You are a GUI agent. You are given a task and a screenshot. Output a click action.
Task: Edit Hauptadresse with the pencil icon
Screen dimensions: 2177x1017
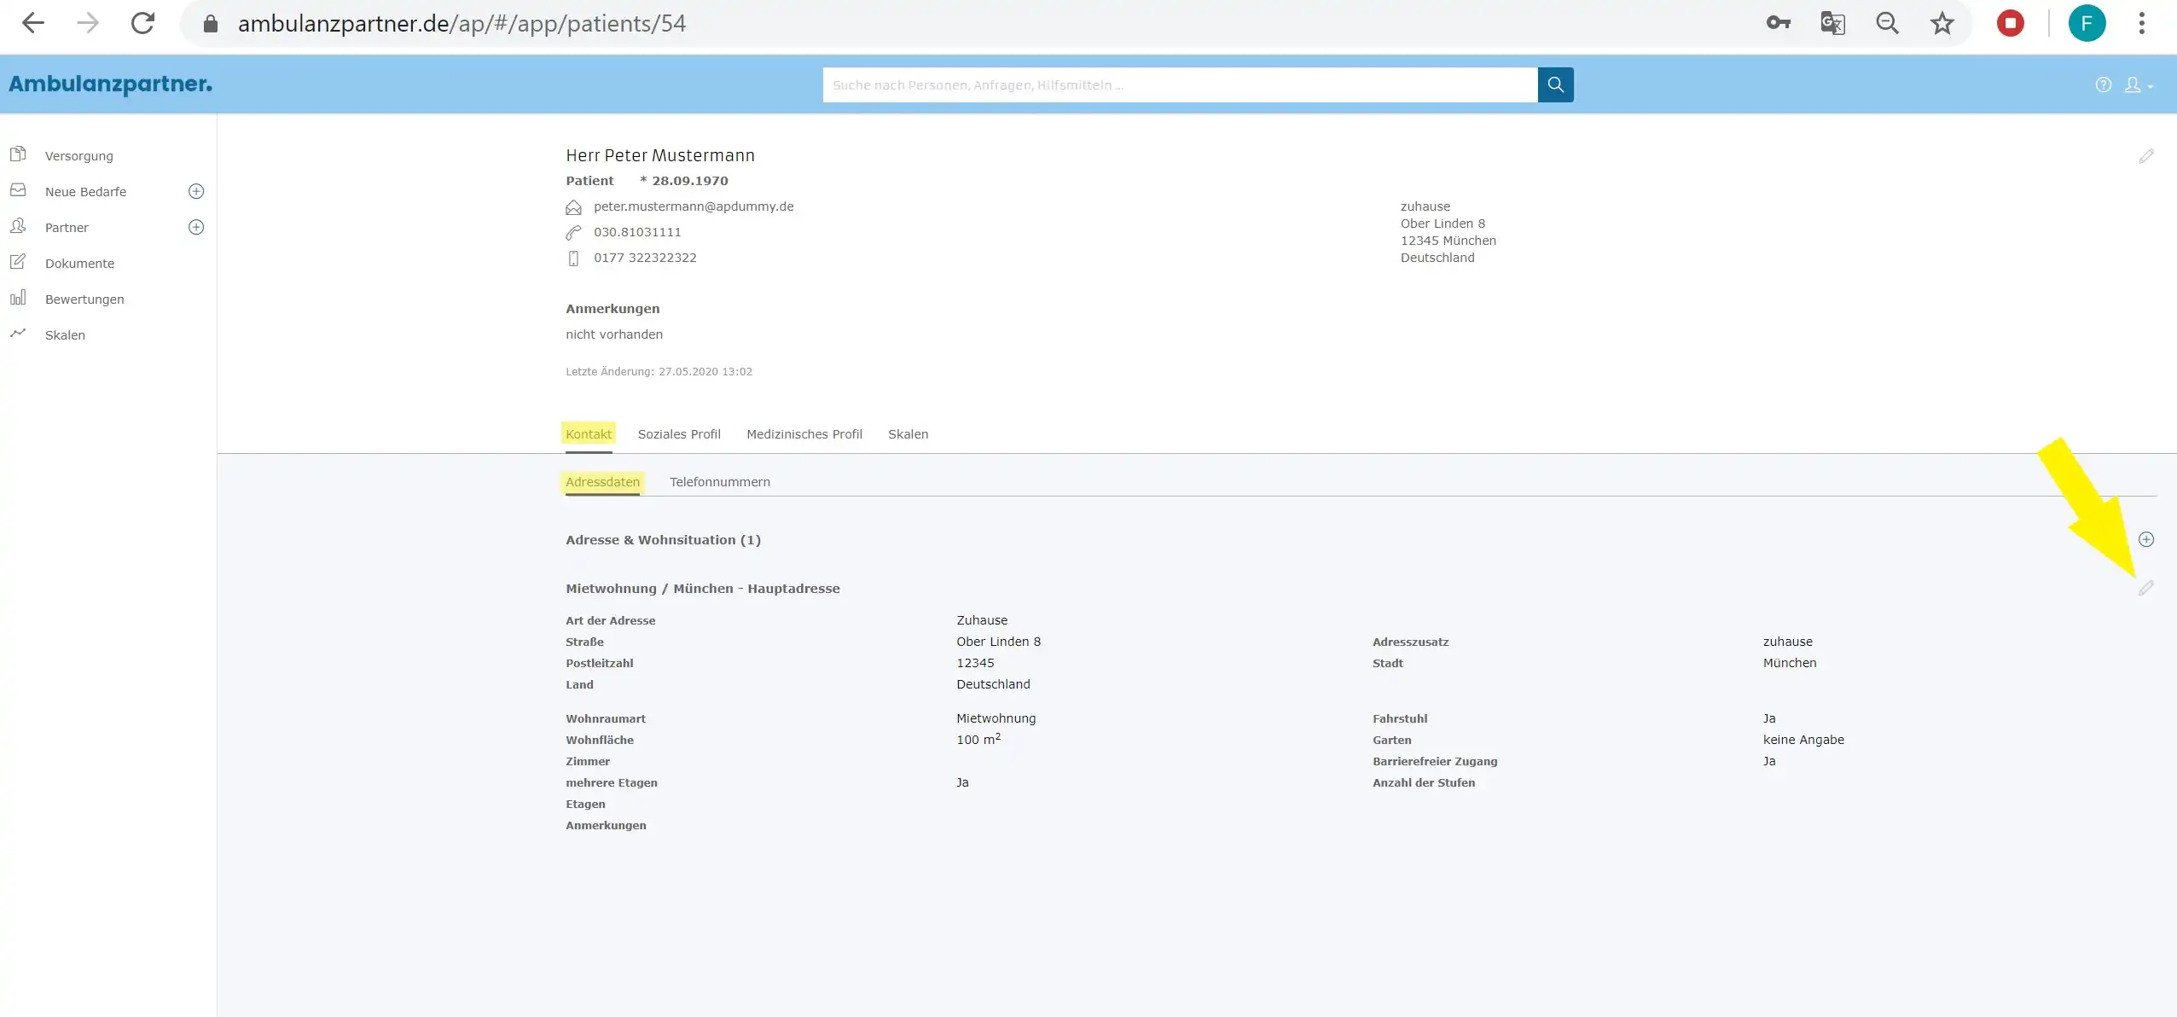coord(2146,589)
